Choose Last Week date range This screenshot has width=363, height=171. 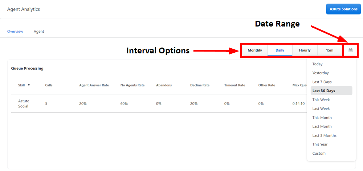pyautogui.click(x=321, y=109)
